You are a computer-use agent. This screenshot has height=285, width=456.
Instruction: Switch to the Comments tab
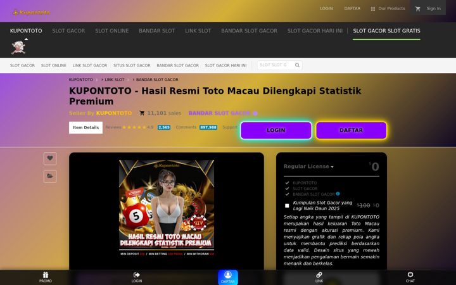(186, 127)
